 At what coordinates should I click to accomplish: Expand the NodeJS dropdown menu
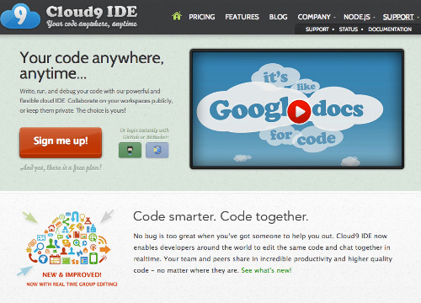point(359,17)
